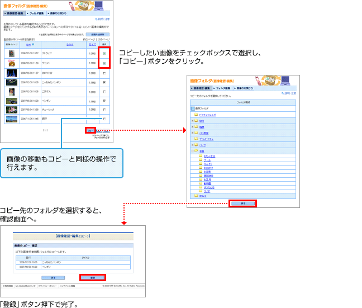362x308 pixels.
Task: Open the ご利用規約 footer link
Action: pos(8,286)
